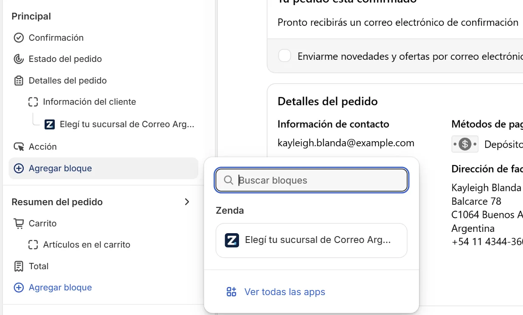
Task: Click the apps grid icon in popup
Action: (x=231, y=292)
